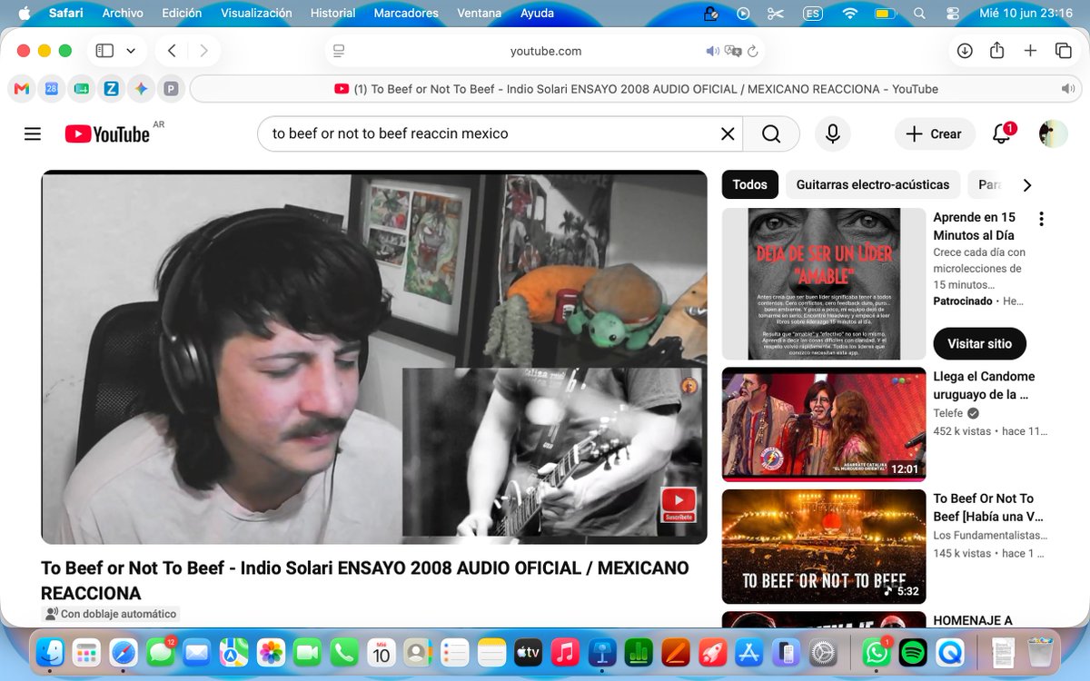Open Messages from the Dock
Image resolution: width=1090 pixels, height=681 pixels.
tap(161, 652)
